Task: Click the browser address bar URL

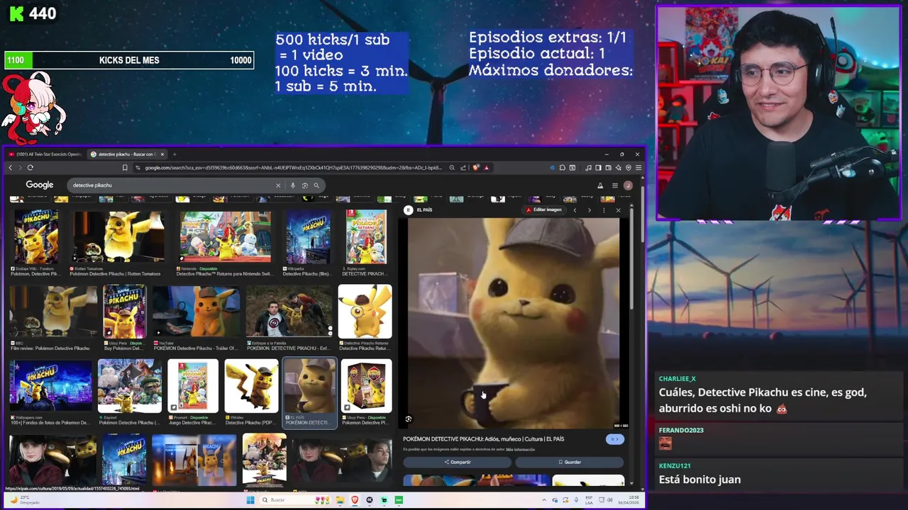Action: click(294, 168)
